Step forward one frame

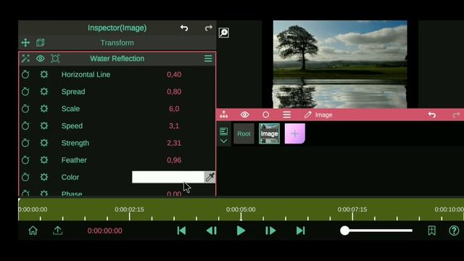(x=270, y=231)
